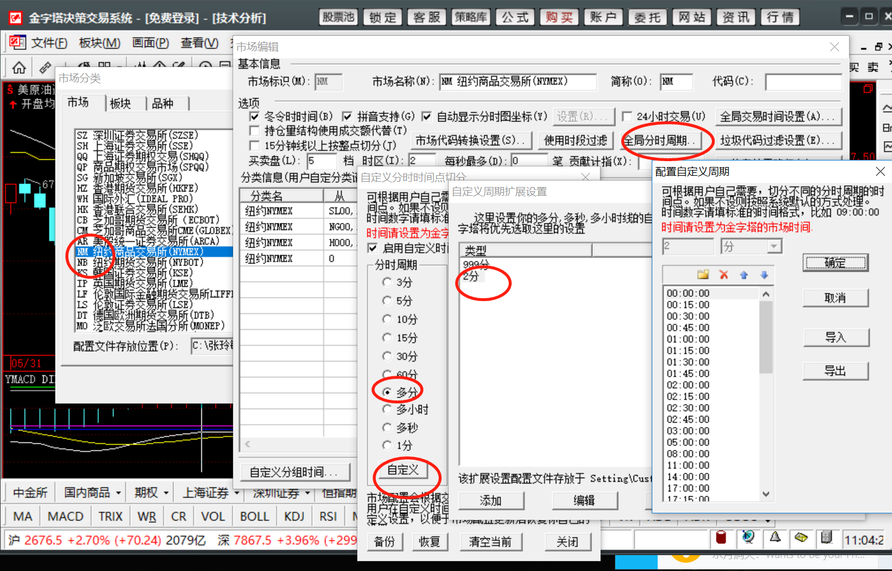Click 添加 in 自定义周期扩展设置
Screen dimensions: 892x571
point(490,500)
